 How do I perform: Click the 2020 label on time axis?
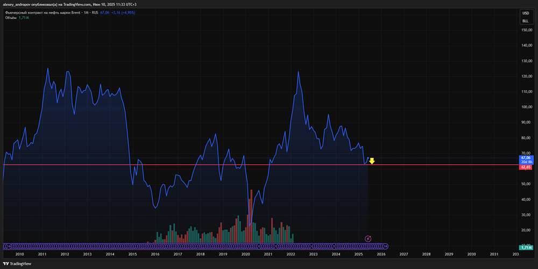coord(246,255)
